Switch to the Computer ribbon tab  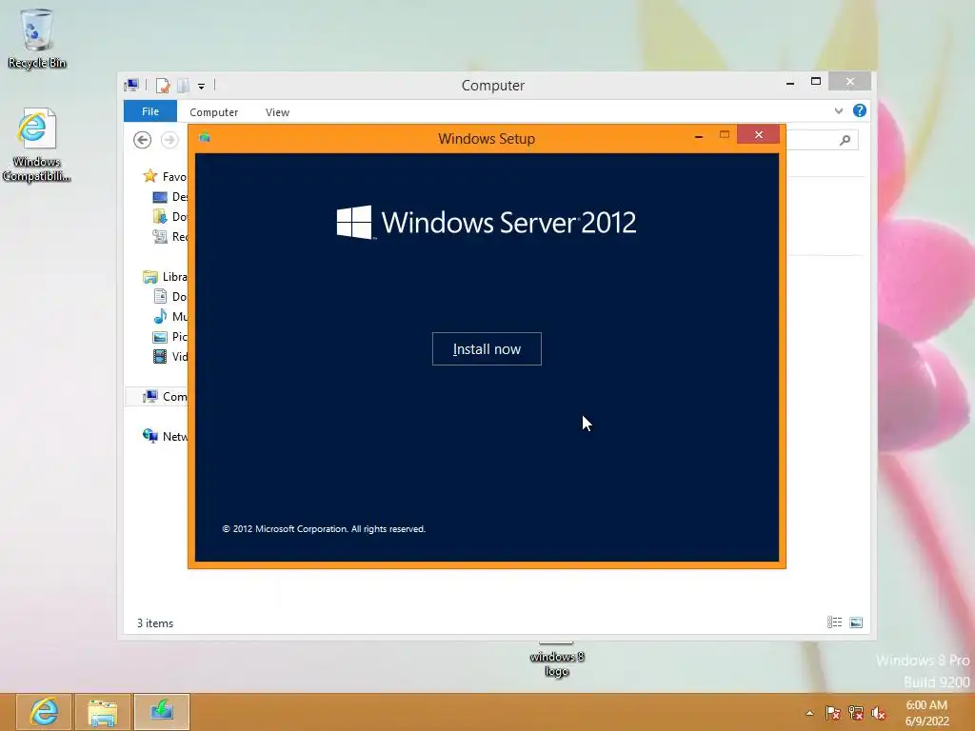213,112
